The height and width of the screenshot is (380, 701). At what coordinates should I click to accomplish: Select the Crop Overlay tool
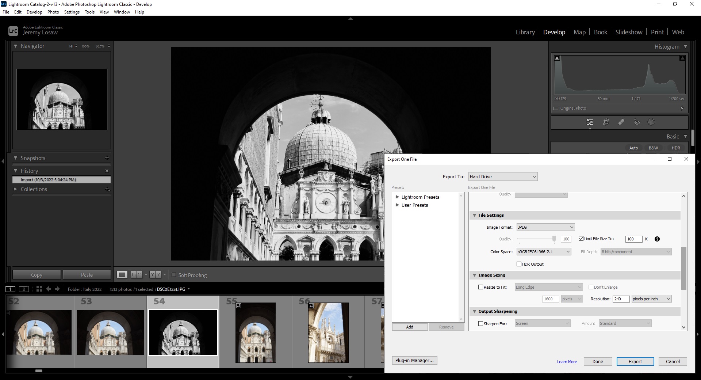pyautogui.click(x=606, y=122)
